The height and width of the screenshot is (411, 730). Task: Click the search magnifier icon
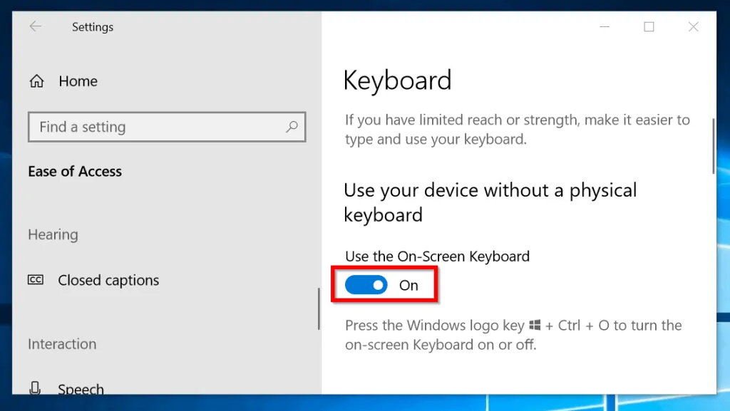292,127
